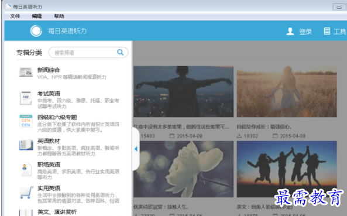Open the 四级和六级专题 category
Viewport: 347px width, 216px height.
tap(57, 117)
